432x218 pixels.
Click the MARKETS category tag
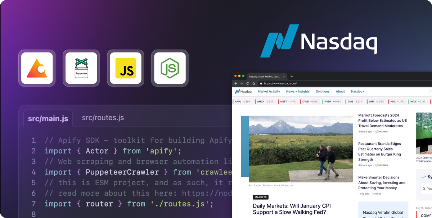pyautogui.click(x=261, y=197)
